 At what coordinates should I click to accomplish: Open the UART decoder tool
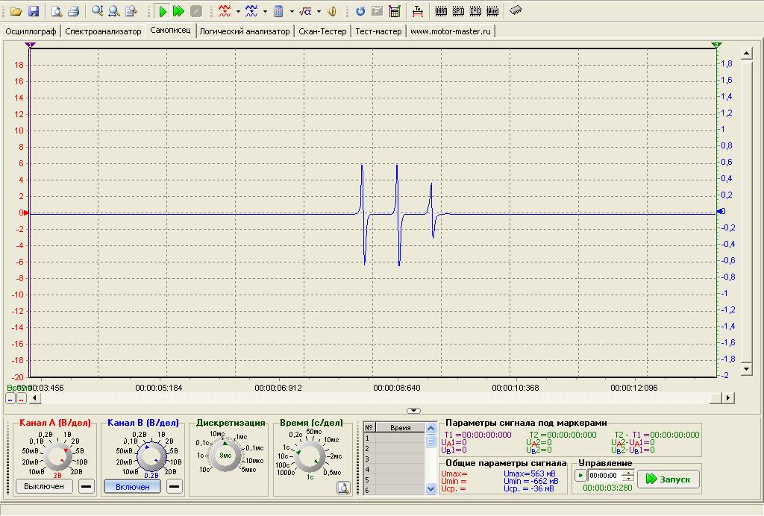coord(441,10)
